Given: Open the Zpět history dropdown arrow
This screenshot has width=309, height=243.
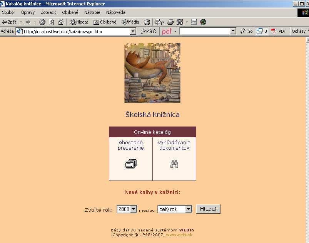Looking at the screenshot, I should (21, 22).
